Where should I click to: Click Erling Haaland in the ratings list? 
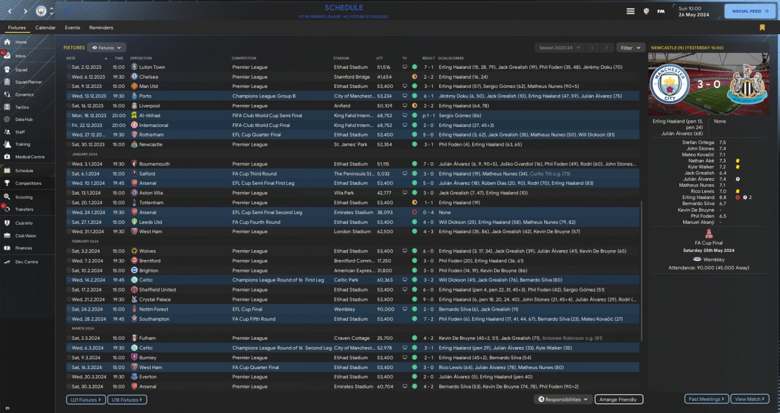[x=698, y=197]
